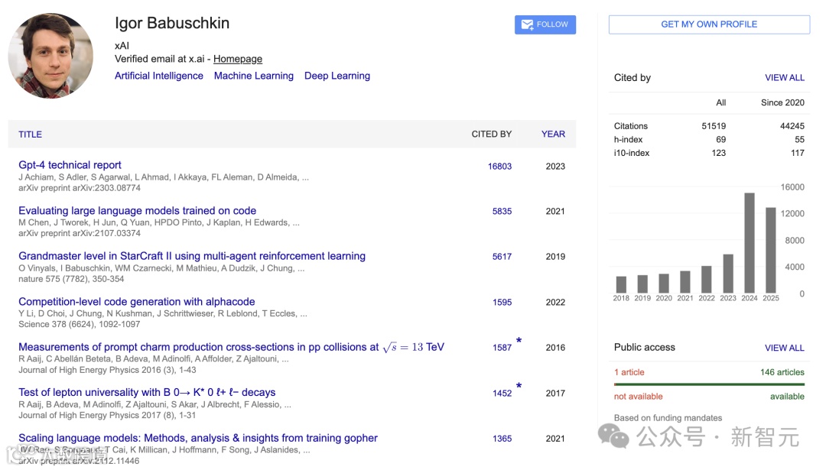
Task: Open Scaling language models Gopher paper
Action: coord(198,438)
